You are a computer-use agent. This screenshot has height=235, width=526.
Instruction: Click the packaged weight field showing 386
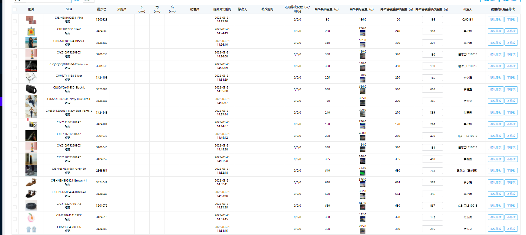[x=432, y=194]
